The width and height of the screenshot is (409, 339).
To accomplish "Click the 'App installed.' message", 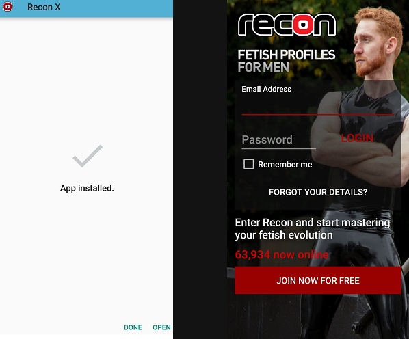I will pos(87,188).
